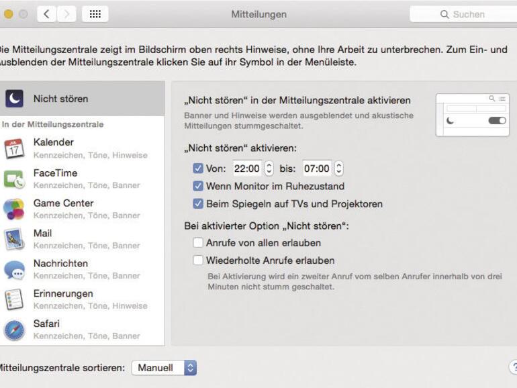
Task: Select the Mail list entry
Action: point(82,239)
